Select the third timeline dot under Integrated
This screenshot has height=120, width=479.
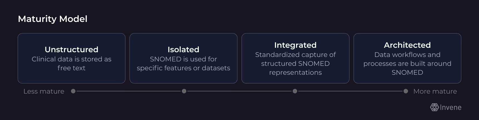coord(295,91)
